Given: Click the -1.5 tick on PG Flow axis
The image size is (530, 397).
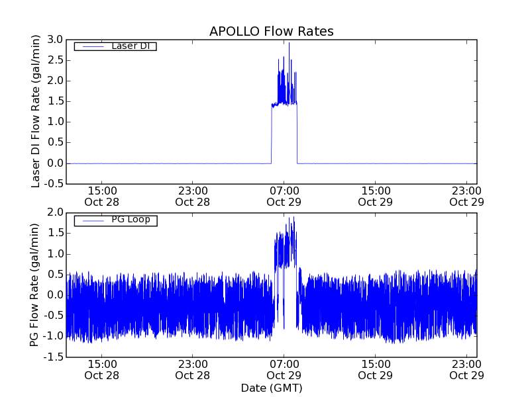Looking at the screenshot, I should [53, 357].
